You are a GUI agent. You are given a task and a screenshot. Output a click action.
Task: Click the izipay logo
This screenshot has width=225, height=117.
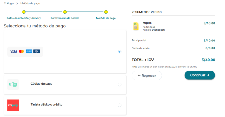pos(13,105)
